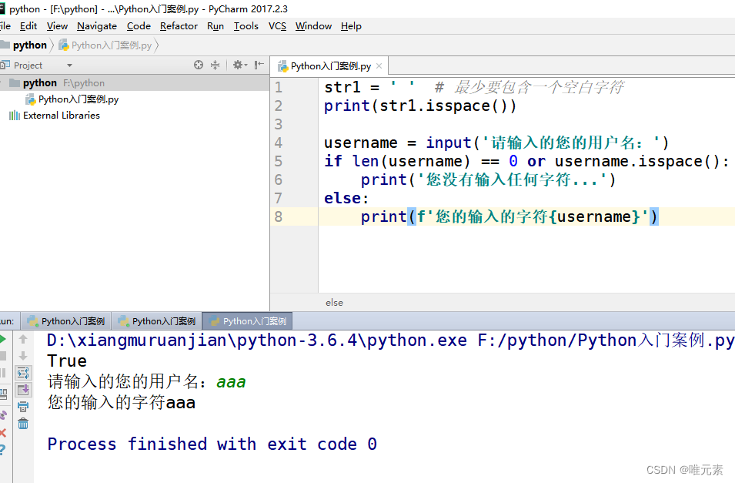
Task: Switch to the active Python入门案例 console tab
Action: coord(245,321)
